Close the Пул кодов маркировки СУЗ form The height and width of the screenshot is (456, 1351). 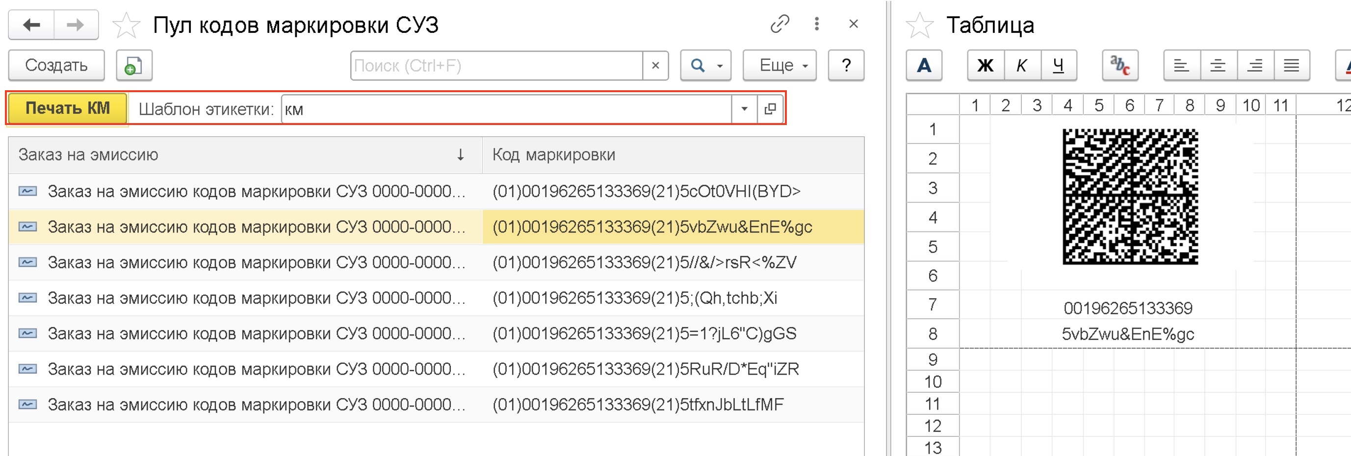[x=853, y=24]
